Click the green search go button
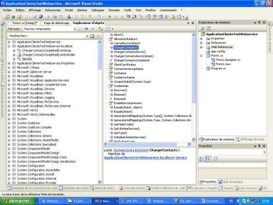Viewport: 273px width, 205px height. click(92, 36)
